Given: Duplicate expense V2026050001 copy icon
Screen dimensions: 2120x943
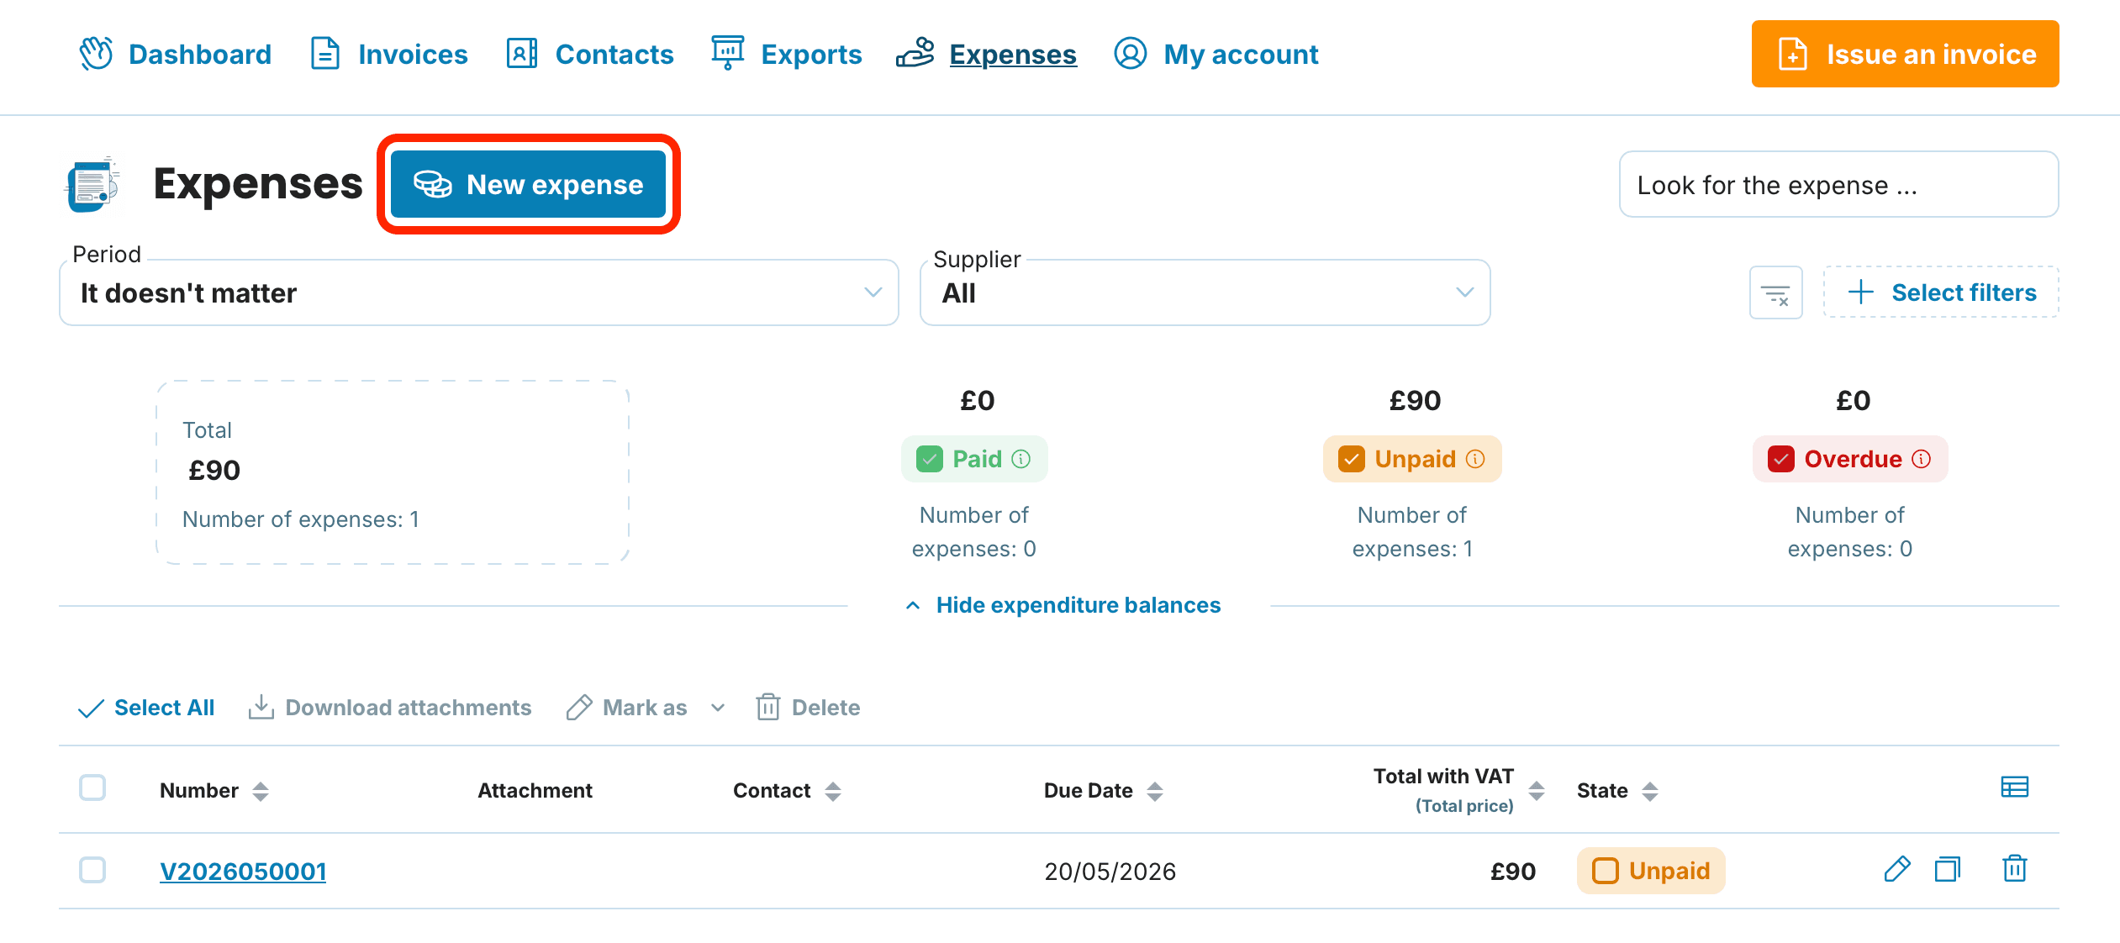Looking at the screenshot, I should pyautogui.click(x=1948, y=869).
